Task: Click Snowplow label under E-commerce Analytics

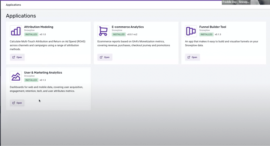Action: [117, 30]
